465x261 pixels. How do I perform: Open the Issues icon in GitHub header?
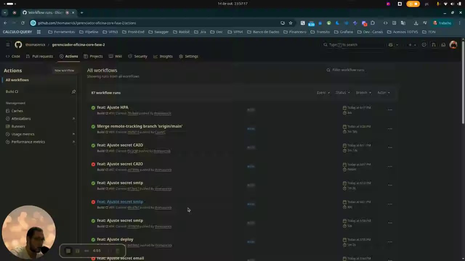[424, 45]
